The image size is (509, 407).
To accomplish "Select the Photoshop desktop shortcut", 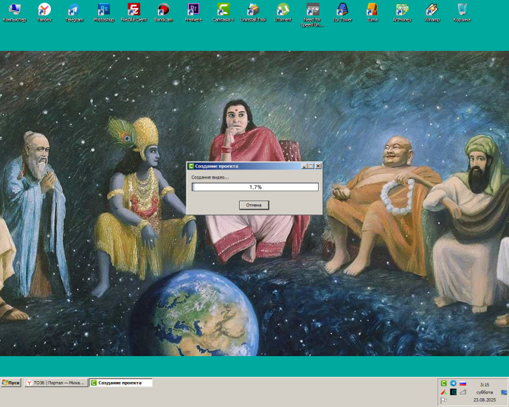I will (x=104, y=13).
